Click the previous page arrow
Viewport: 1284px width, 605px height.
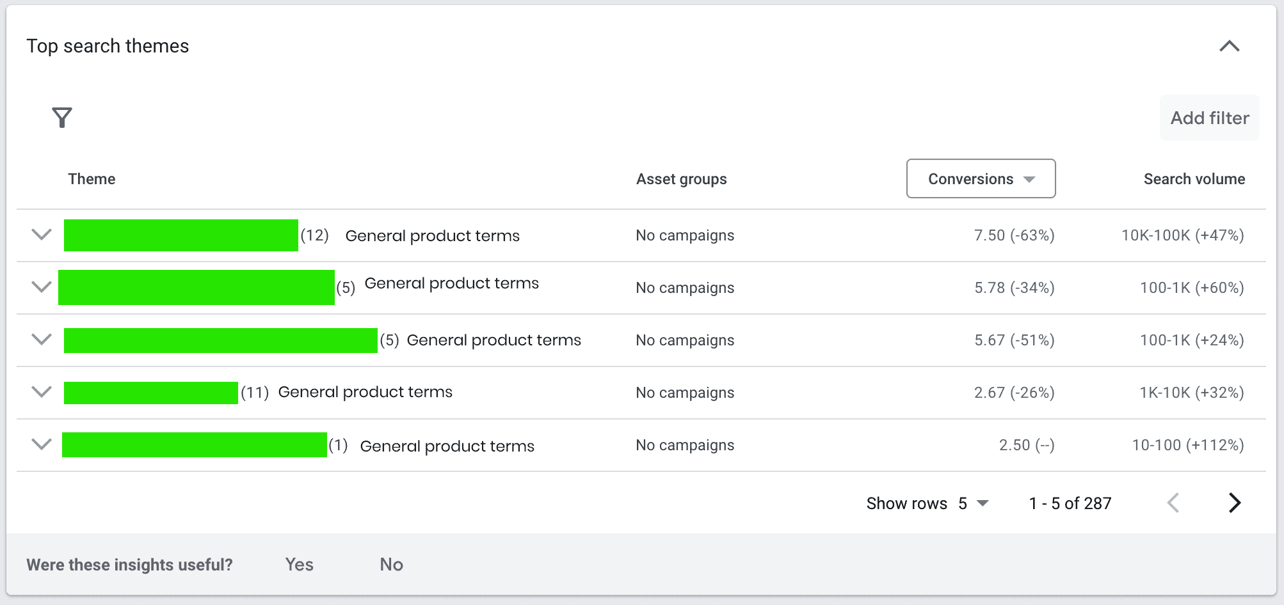pos(1173,503)
